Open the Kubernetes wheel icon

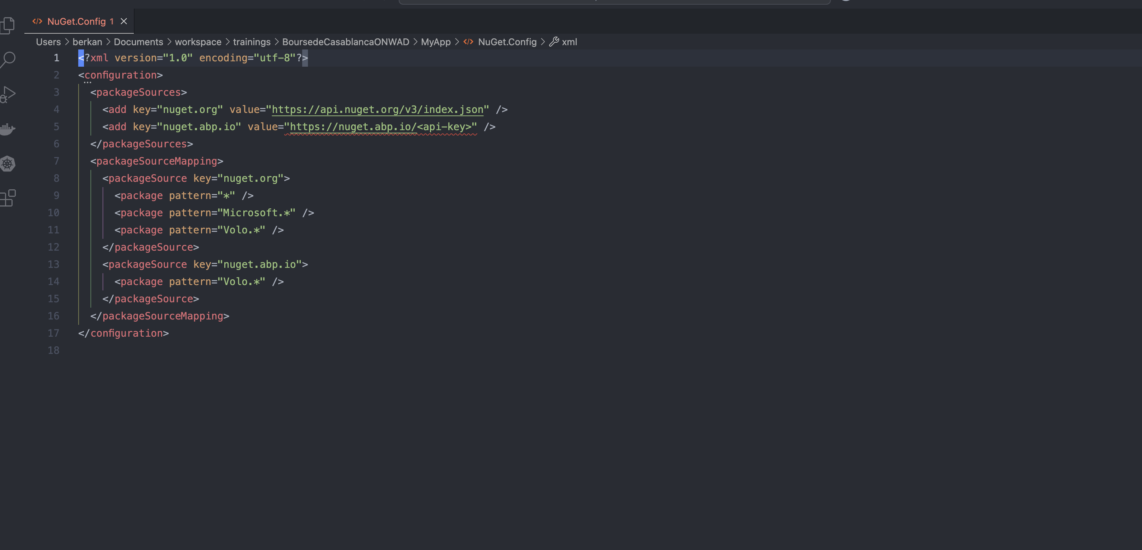[8, 163]
